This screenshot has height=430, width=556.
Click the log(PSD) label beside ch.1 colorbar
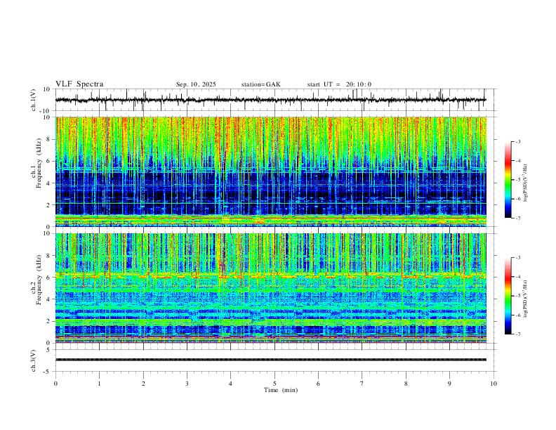pyautogui.click(x=525, y=183)
